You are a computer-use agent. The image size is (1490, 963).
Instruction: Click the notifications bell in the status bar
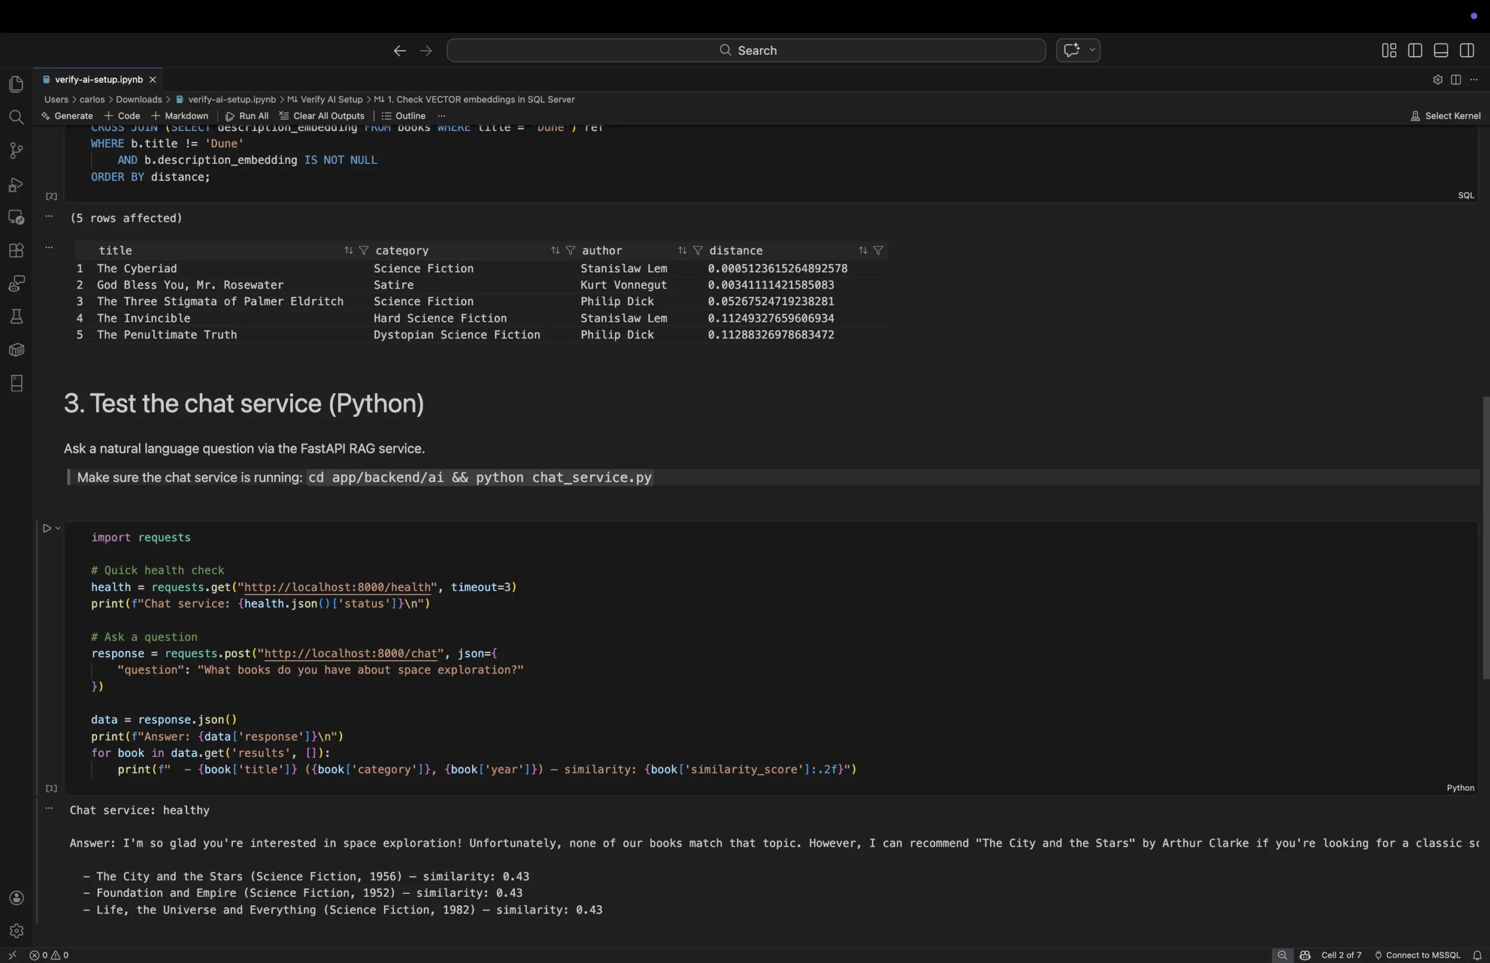[1477, 955]
